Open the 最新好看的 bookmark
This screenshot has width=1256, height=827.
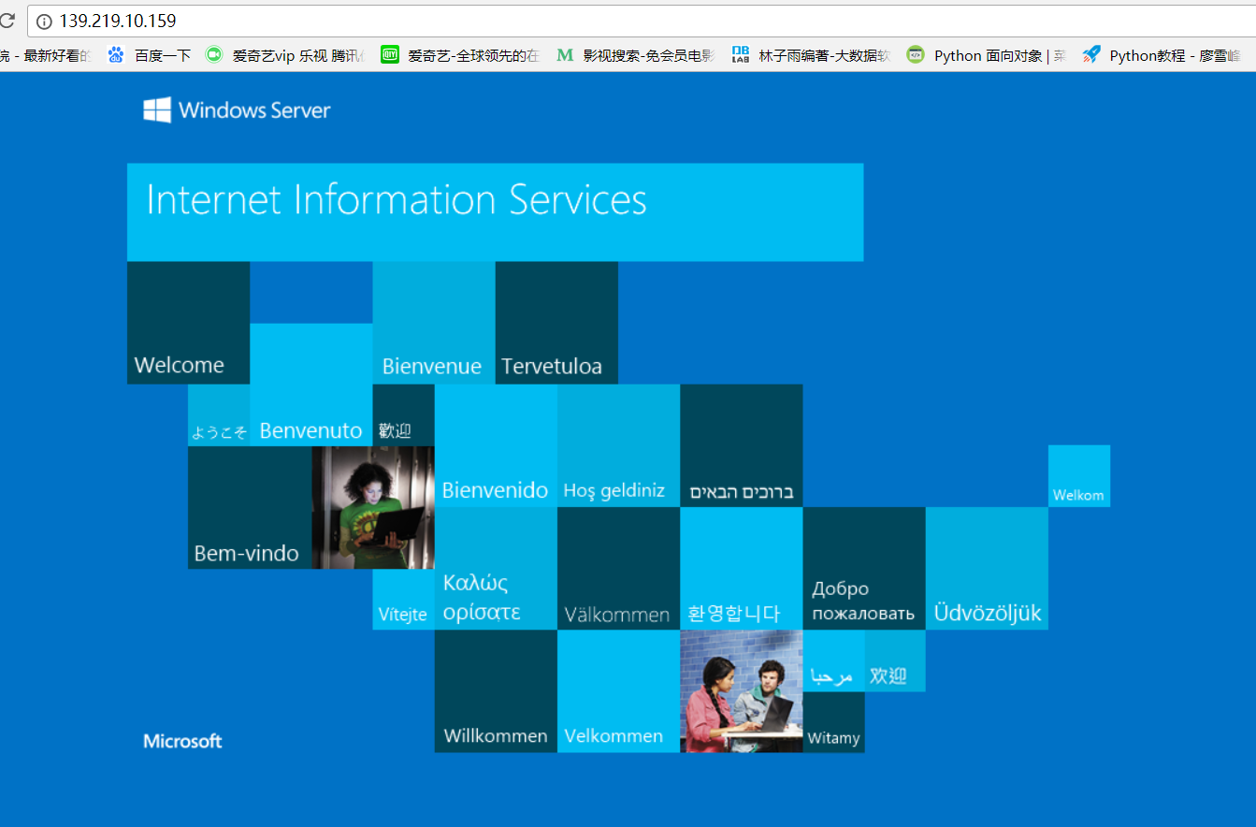[x=47, y=55]
